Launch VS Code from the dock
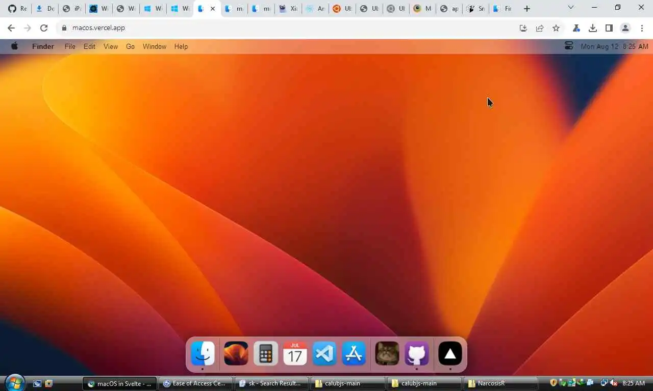Image resolution: width=653 pixels, height=391 pixels. pos(325,353)
